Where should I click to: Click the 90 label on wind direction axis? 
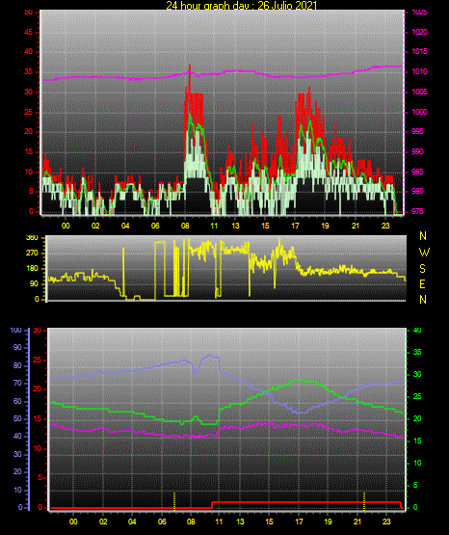34,283
